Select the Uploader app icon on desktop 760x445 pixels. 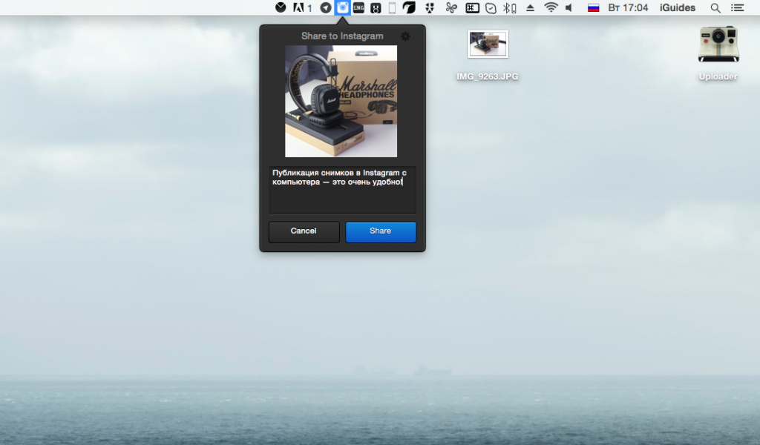point(718,44)
